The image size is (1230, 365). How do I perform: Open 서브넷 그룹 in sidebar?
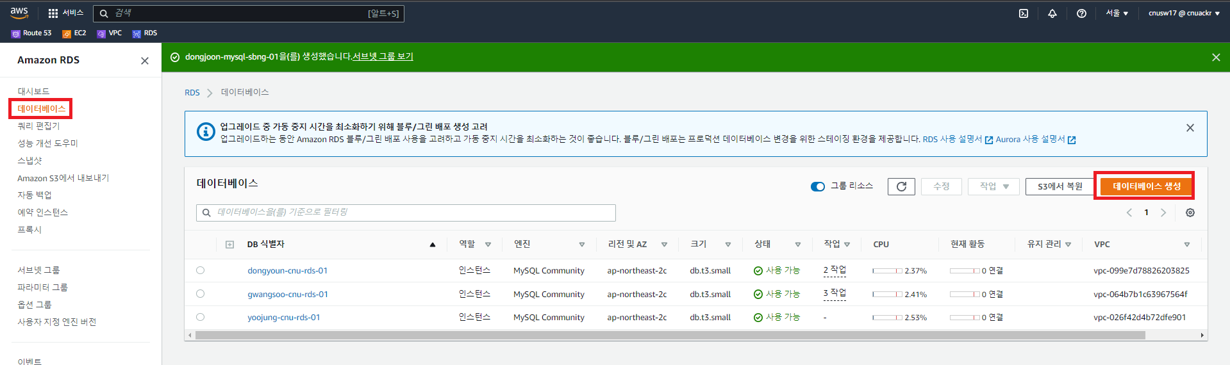tap(38, 270)
